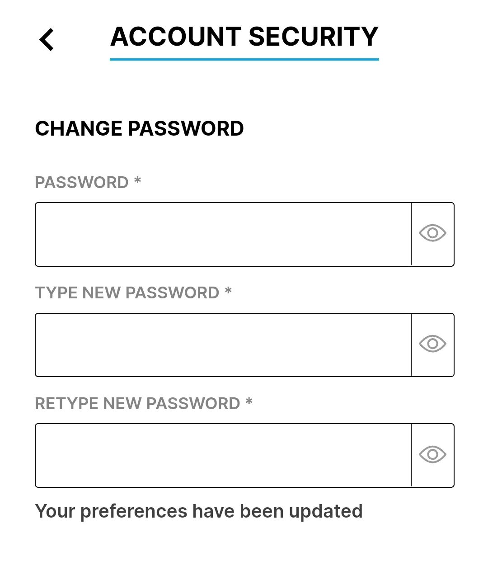Click the TYPE NEW PASSWORD label
Viewport: 488px width, 561px height.
coord(127,293)
